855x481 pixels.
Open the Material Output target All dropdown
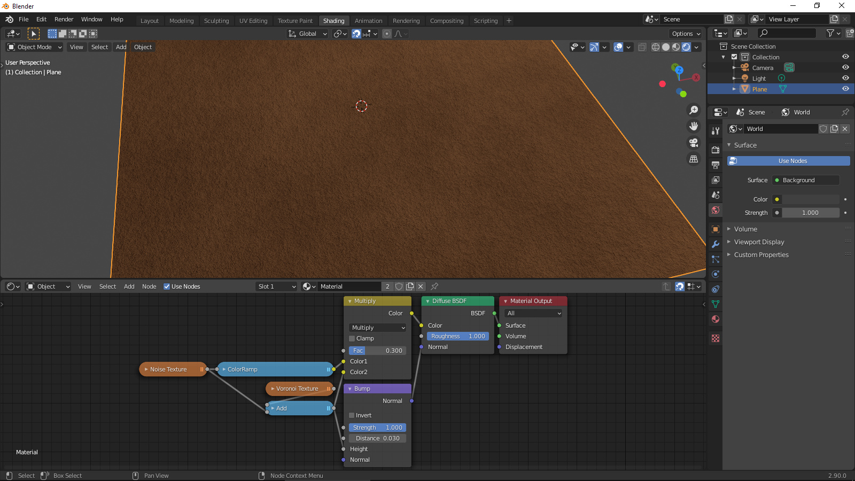[x=533, y=313]
